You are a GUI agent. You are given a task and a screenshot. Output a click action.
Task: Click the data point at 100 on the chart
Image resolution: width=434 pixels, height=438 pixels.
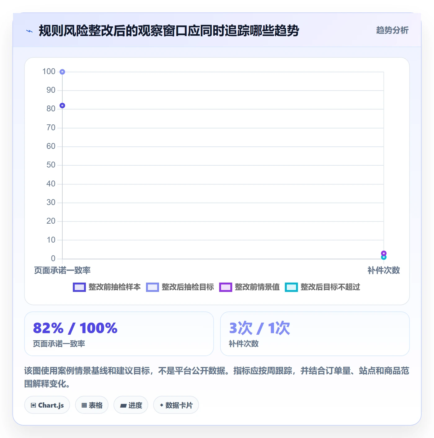(x=62, y=72)
